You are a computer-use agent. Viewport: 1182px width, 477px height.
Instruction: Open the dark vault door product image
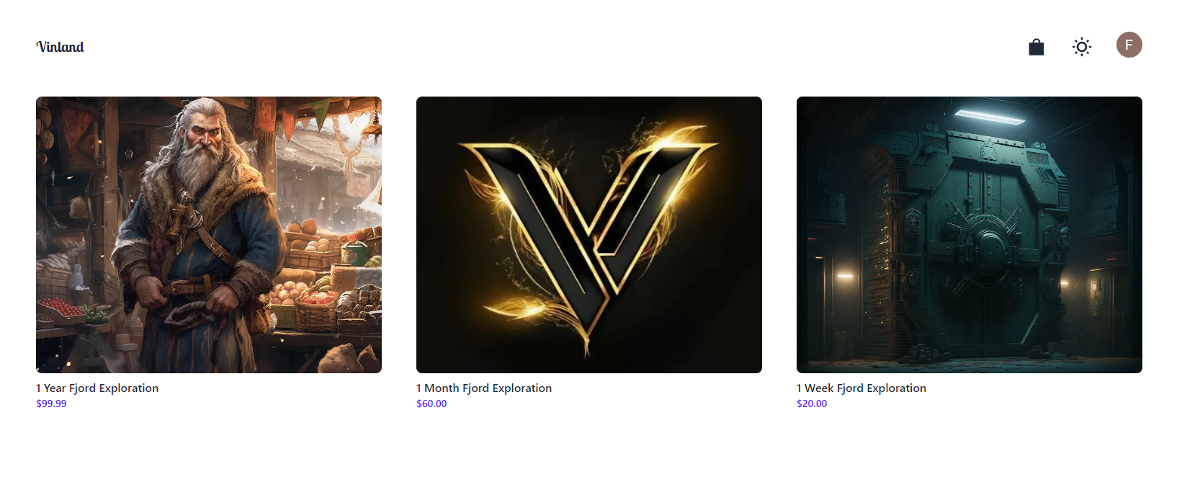click(x=970, y=235)
